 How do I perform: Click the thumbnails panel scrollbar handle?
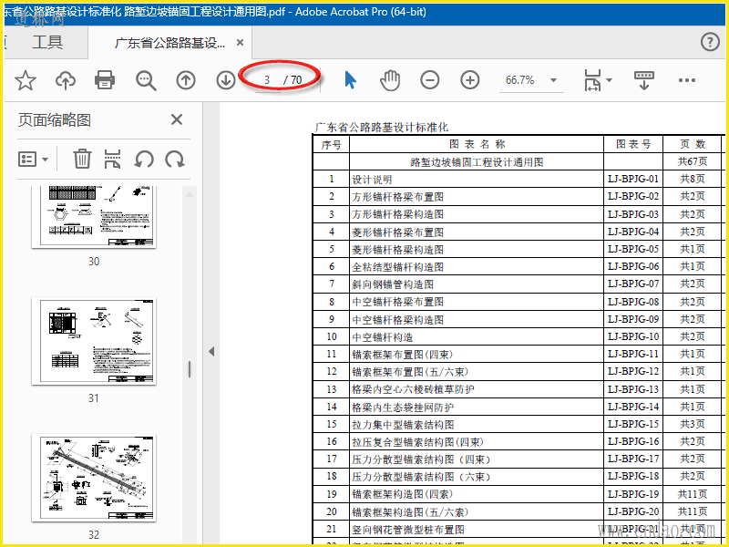click(x=190, y=369)
